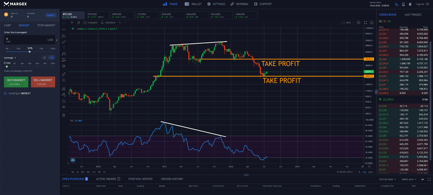
Task: Switch to the LAST TRADES tab
Action: coord(413,15)
